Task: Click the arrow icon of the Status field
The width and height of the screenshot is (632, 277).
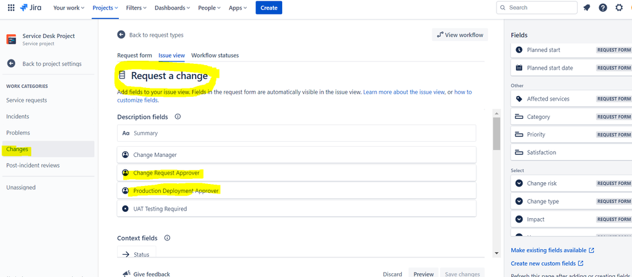Action: click(x=125, y=254)
